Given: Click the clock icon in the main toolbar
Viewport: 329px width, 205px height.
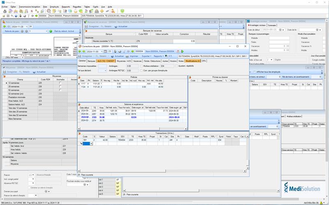Looking at the screenshot, I should 49,11.
